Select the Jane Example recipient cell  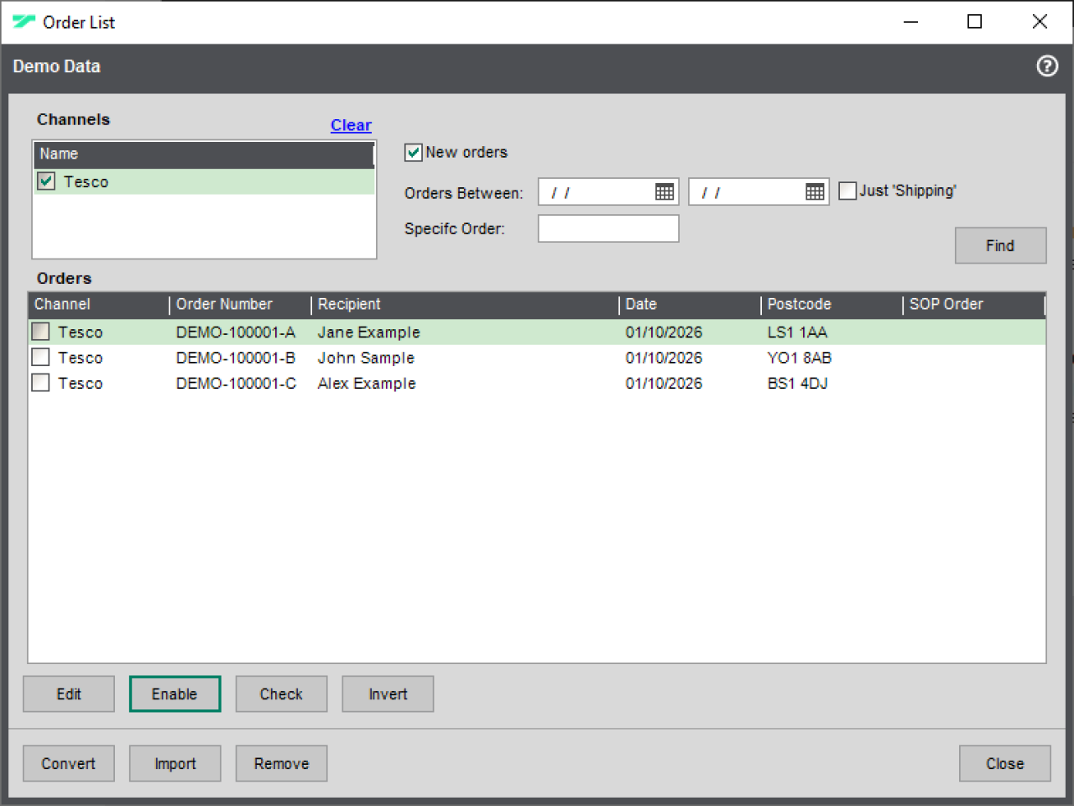tap(369, 332)
